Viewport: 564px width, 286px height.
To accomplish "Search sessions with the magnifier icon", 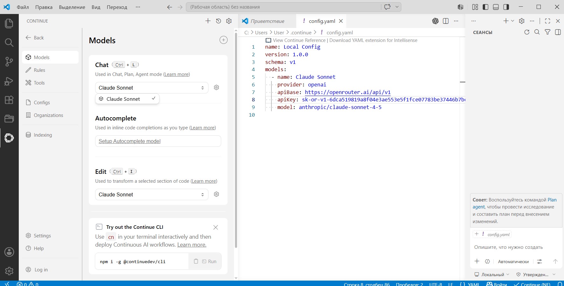I will pos(537,32).
